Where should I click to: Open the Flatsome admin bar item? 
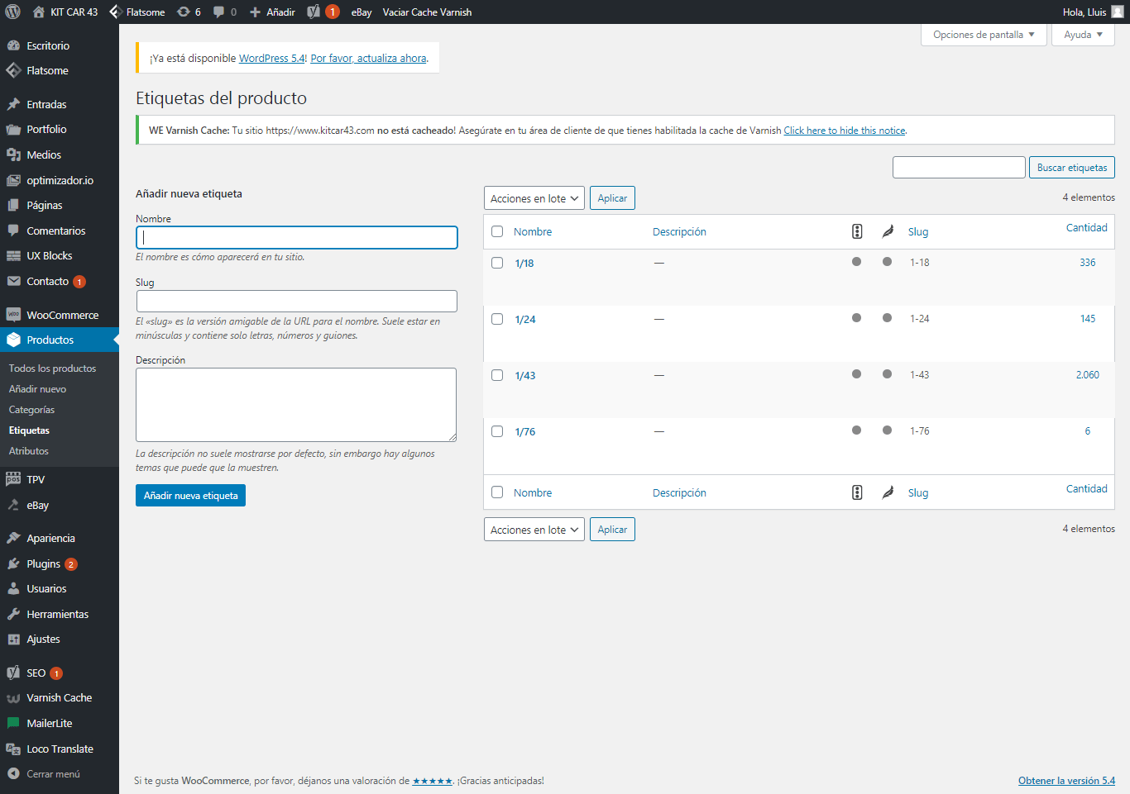pos(137,12)
